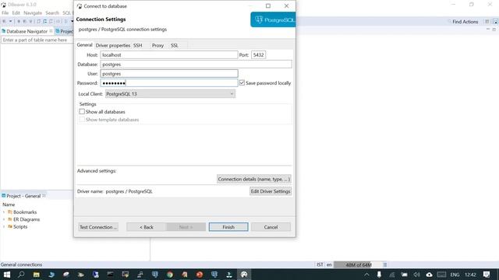Click the DBeaver icon in dialog title
This screenshot has height=280, width=499.
click(x=80, y=6)
